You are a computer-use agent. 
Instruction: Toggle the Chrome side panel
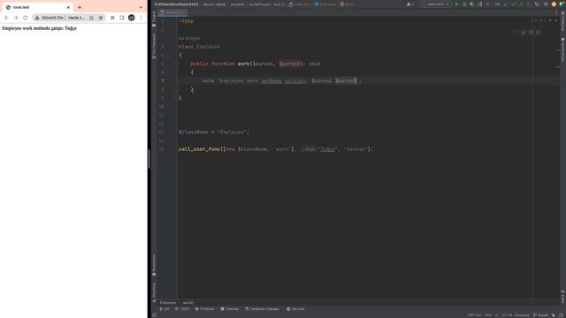click(x=122, y=18)
